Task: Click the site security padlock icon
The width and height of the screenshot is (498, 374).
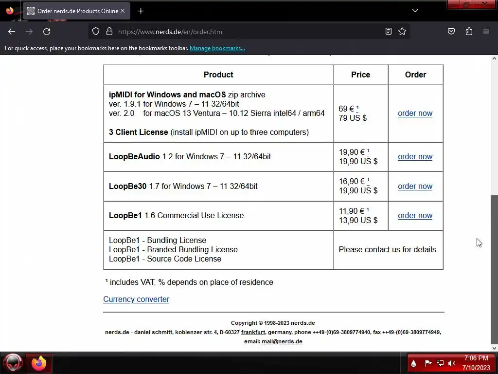Action: tap(109, 32)
